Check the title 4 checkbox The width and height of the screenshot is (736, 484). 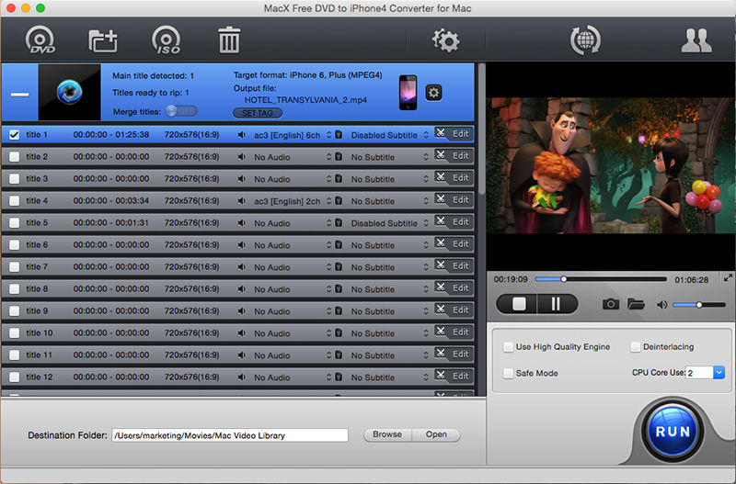point(15,201)
